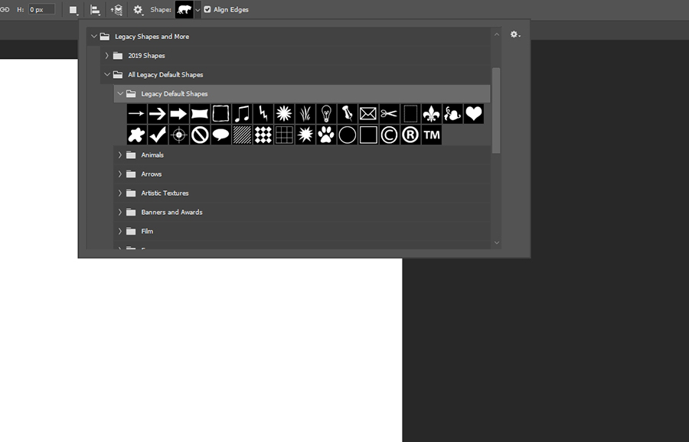
Task: Click the shape list scroll-down arrow
Action: click(x=497, y=242)
